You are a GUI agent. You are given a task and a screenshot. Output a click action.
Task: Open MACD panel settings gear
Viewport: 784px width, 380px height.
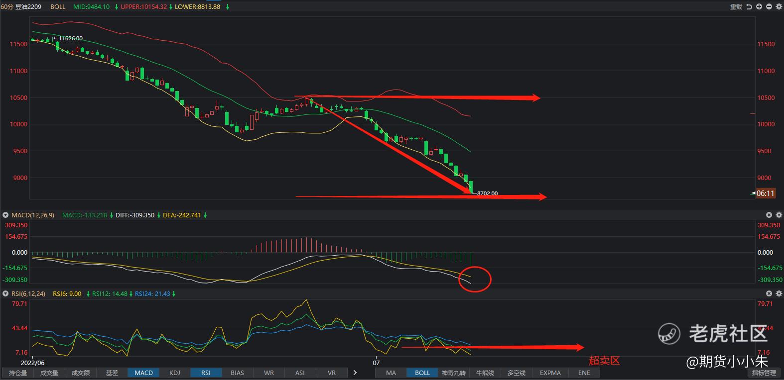tap(780, 215)
